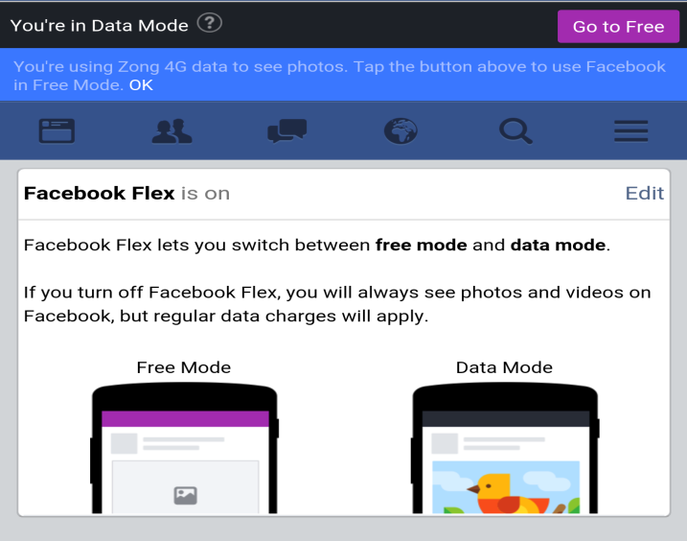This screenshot has height=541, width=687.
Task: Open the Friends requests icon
Action: click(172, 130)
